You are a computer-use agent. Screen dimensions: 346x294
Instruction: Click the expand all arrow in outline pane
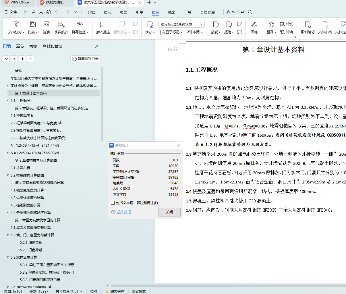tap(6, 59)
